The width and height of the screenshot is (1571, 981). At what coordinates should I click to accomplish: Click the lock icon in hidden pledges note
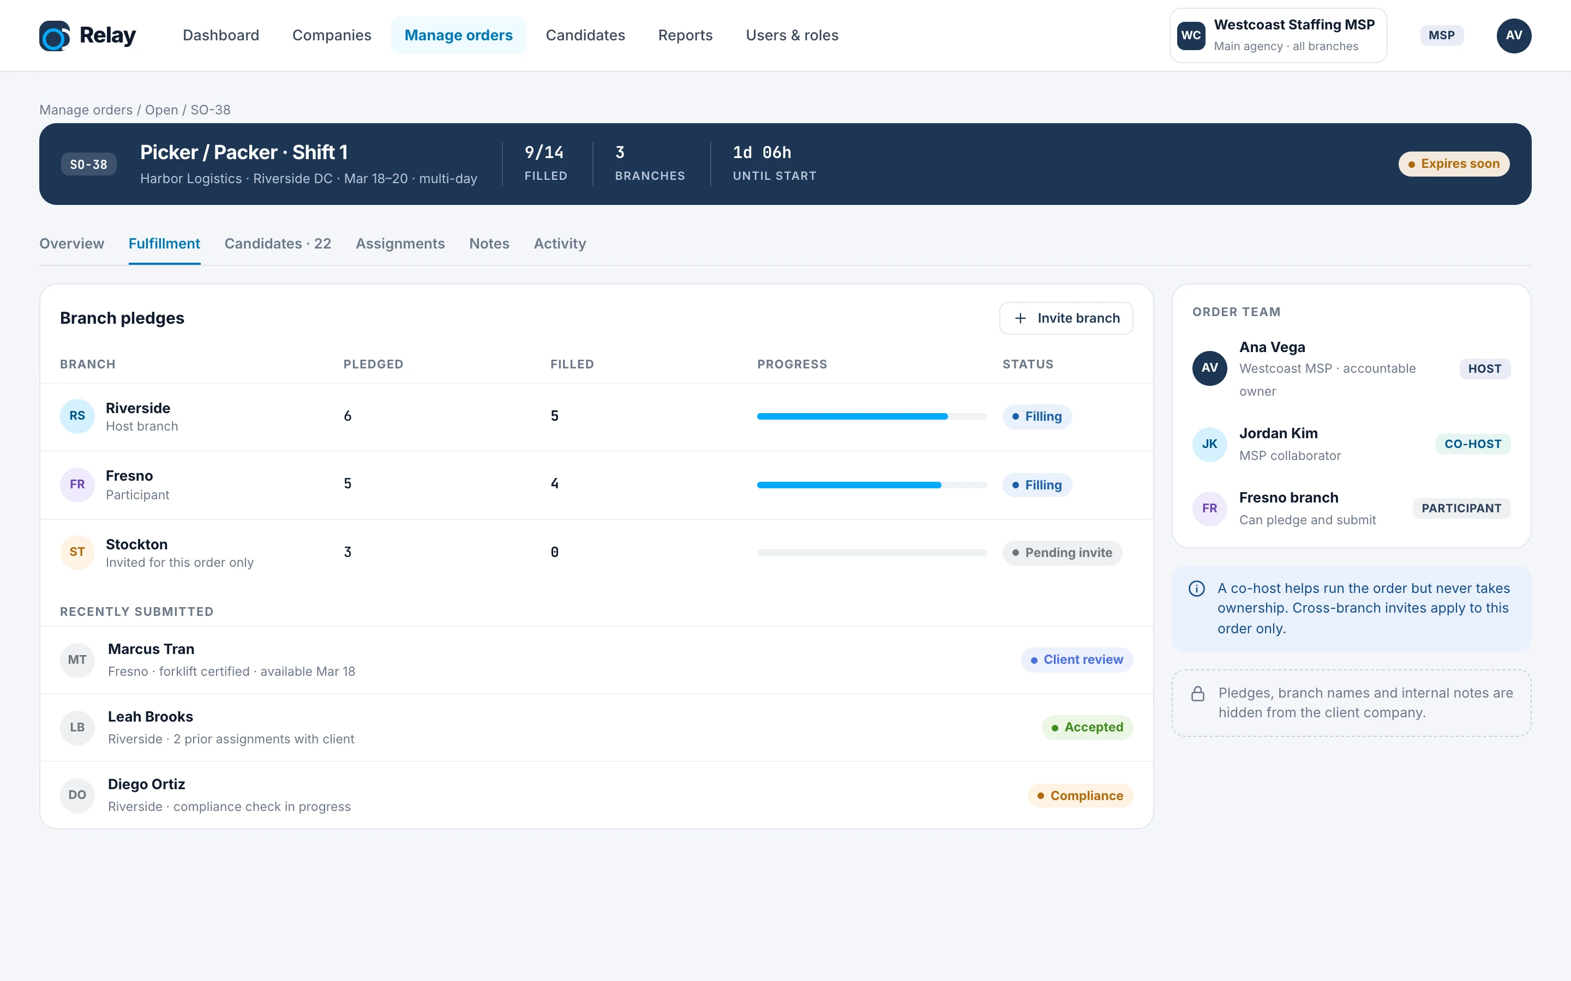click(1198, 694)
